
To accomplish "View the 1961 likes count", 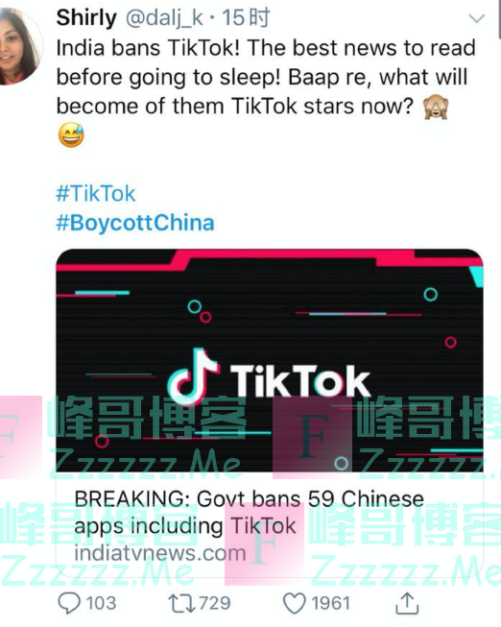I will (331, 603).
